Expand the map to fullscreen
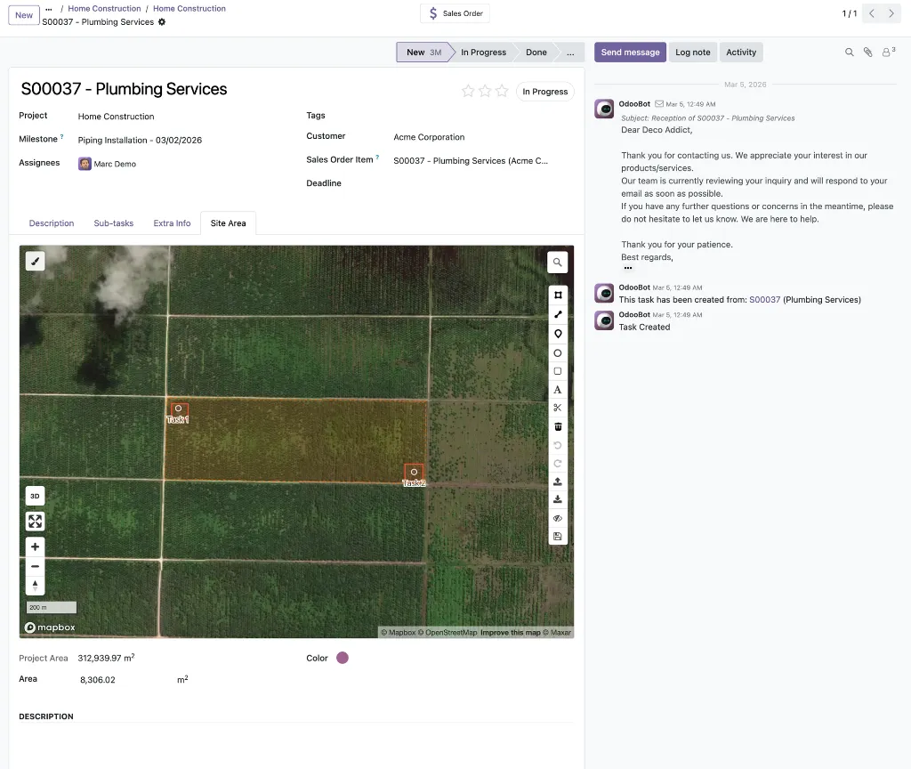The width and height of the screenshot is (911, 769). (x=35, y=522)
